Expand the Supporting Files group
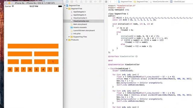Viewport: 193px width, 108px height. [69, 37]
